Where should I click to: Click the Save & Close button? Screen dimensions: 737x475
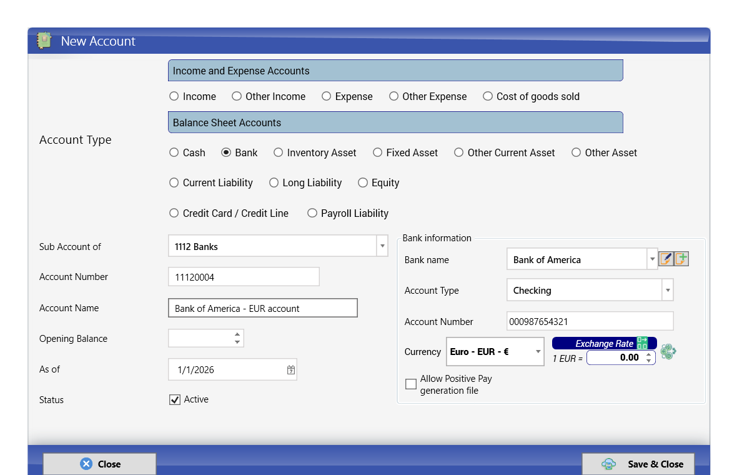tap(638, 464)
